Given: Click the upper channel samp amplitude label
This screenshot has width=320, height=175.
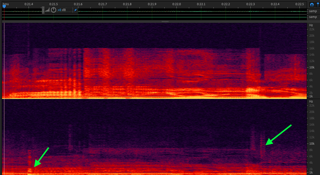Looking at the screenshot, I should 313,11.
